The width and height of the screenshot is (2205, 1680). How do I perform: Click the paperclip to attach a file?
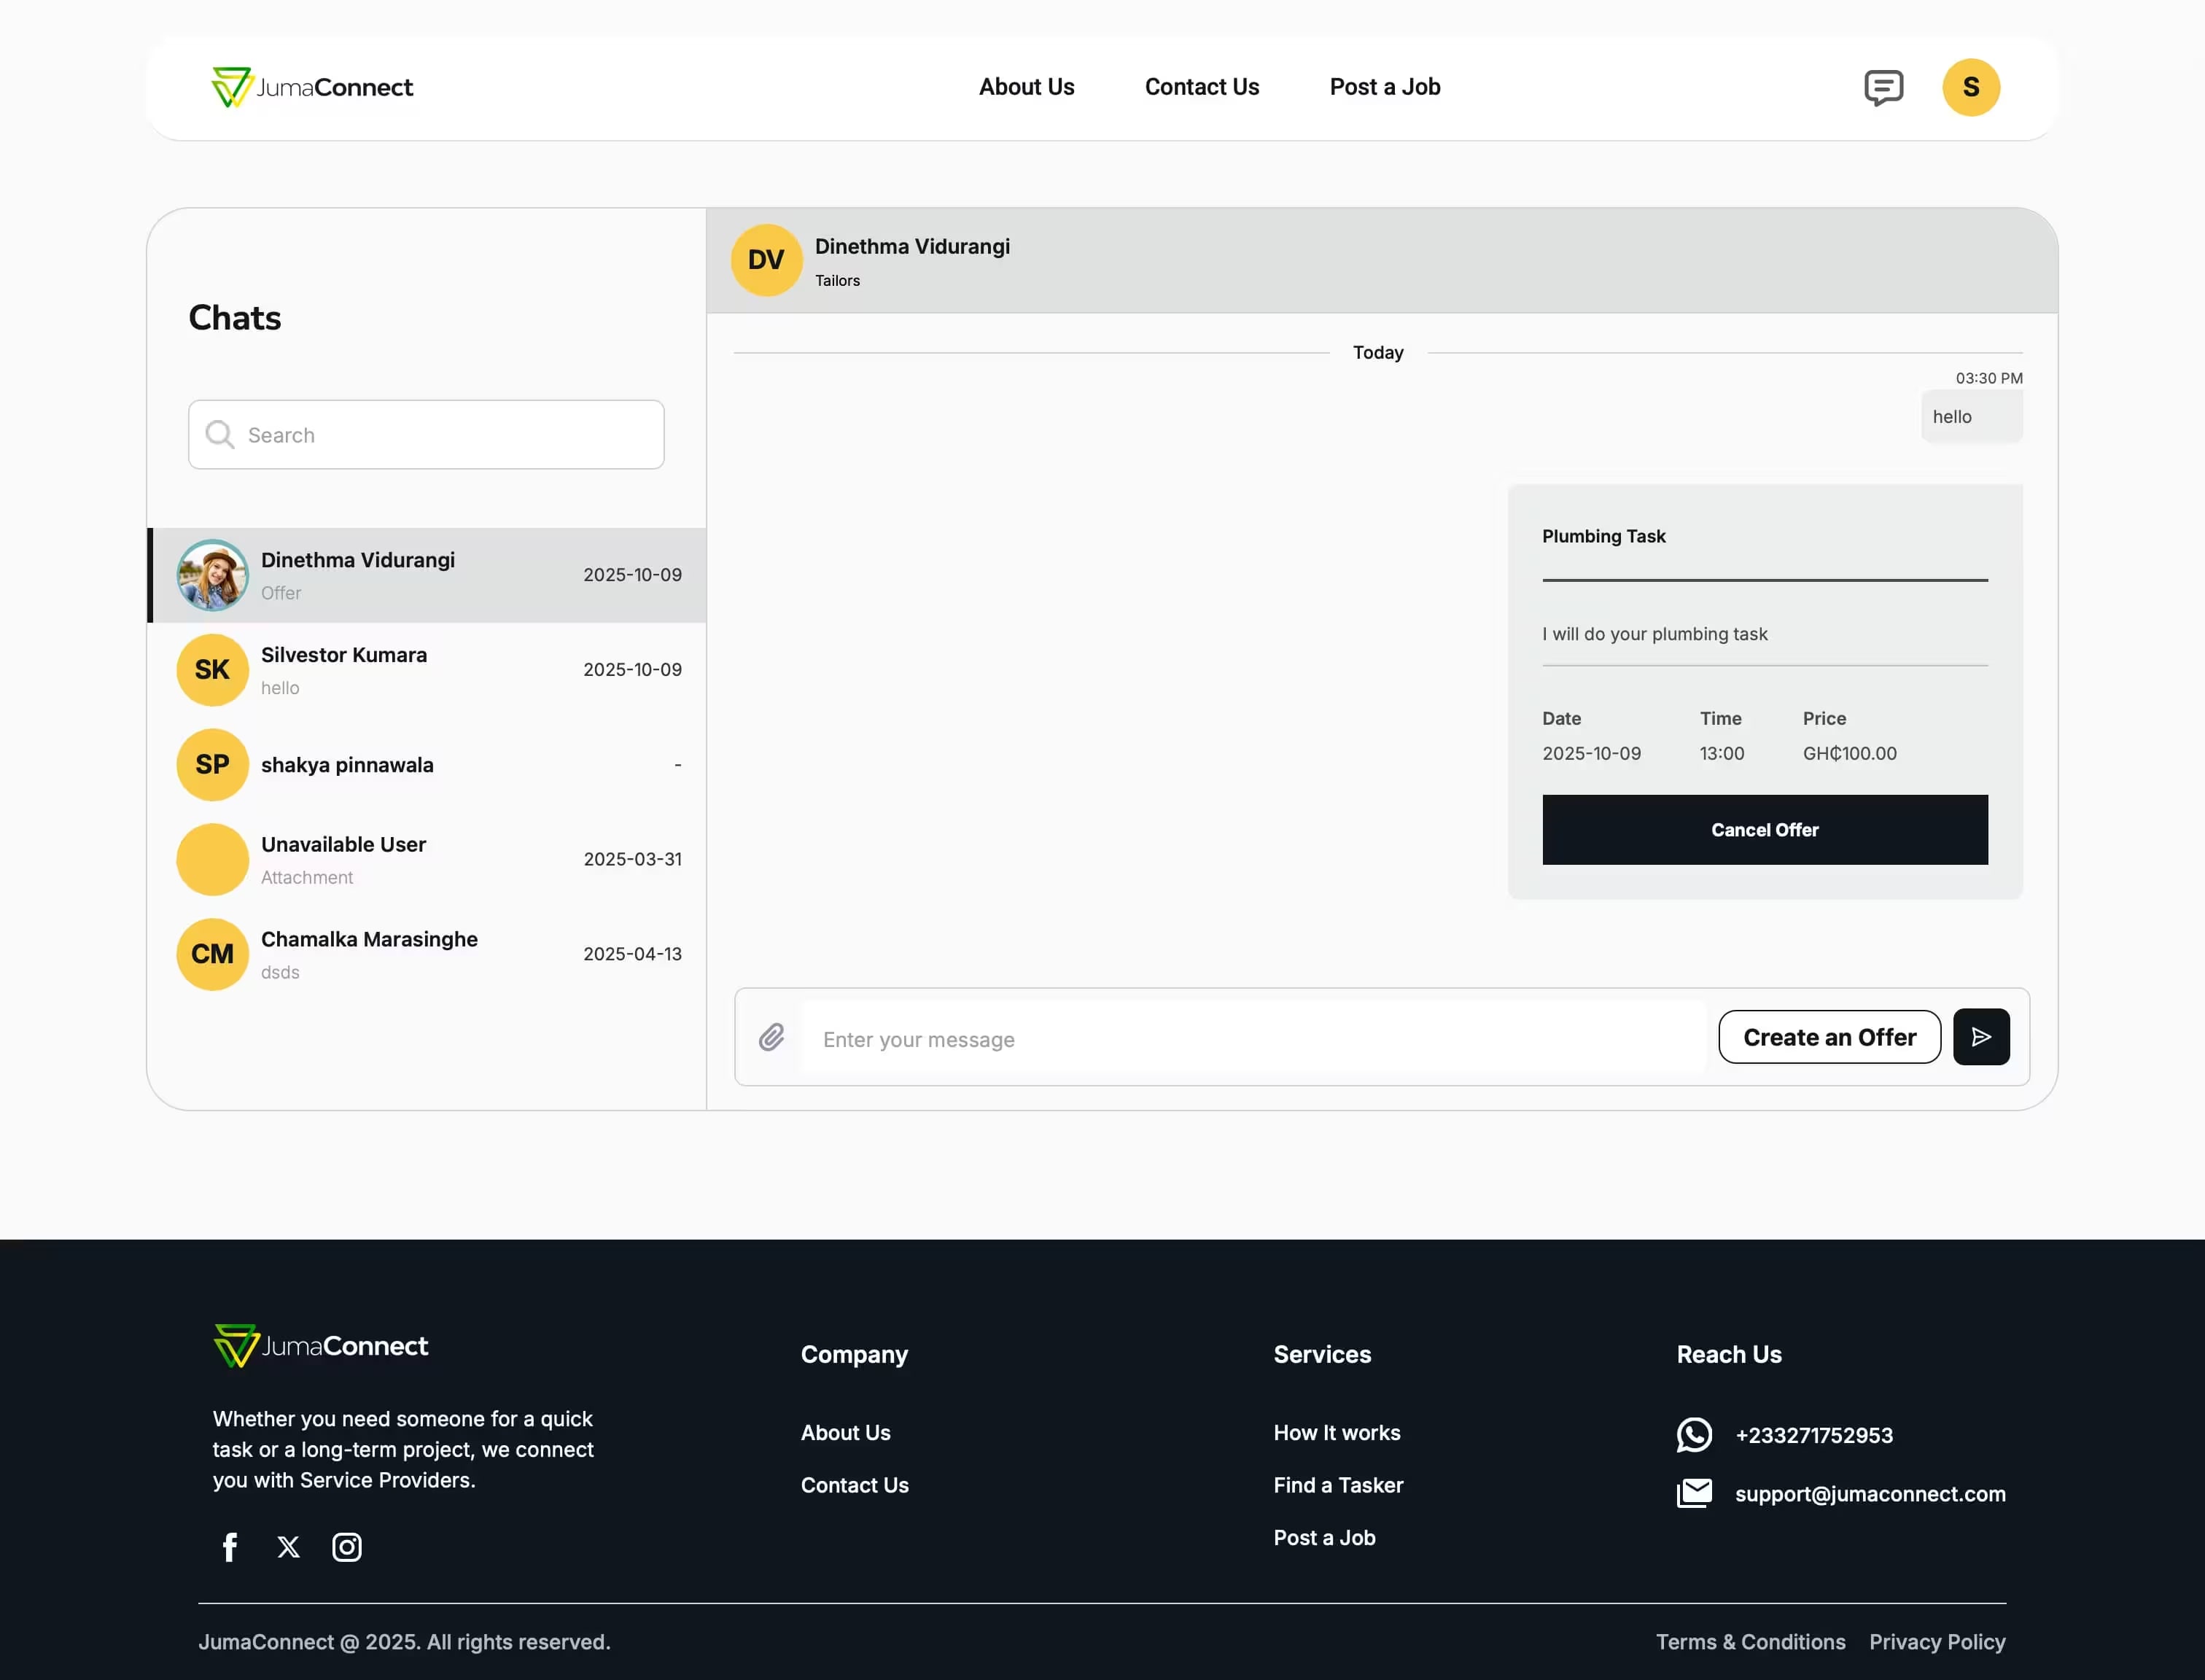click(x=771, y=1038)
